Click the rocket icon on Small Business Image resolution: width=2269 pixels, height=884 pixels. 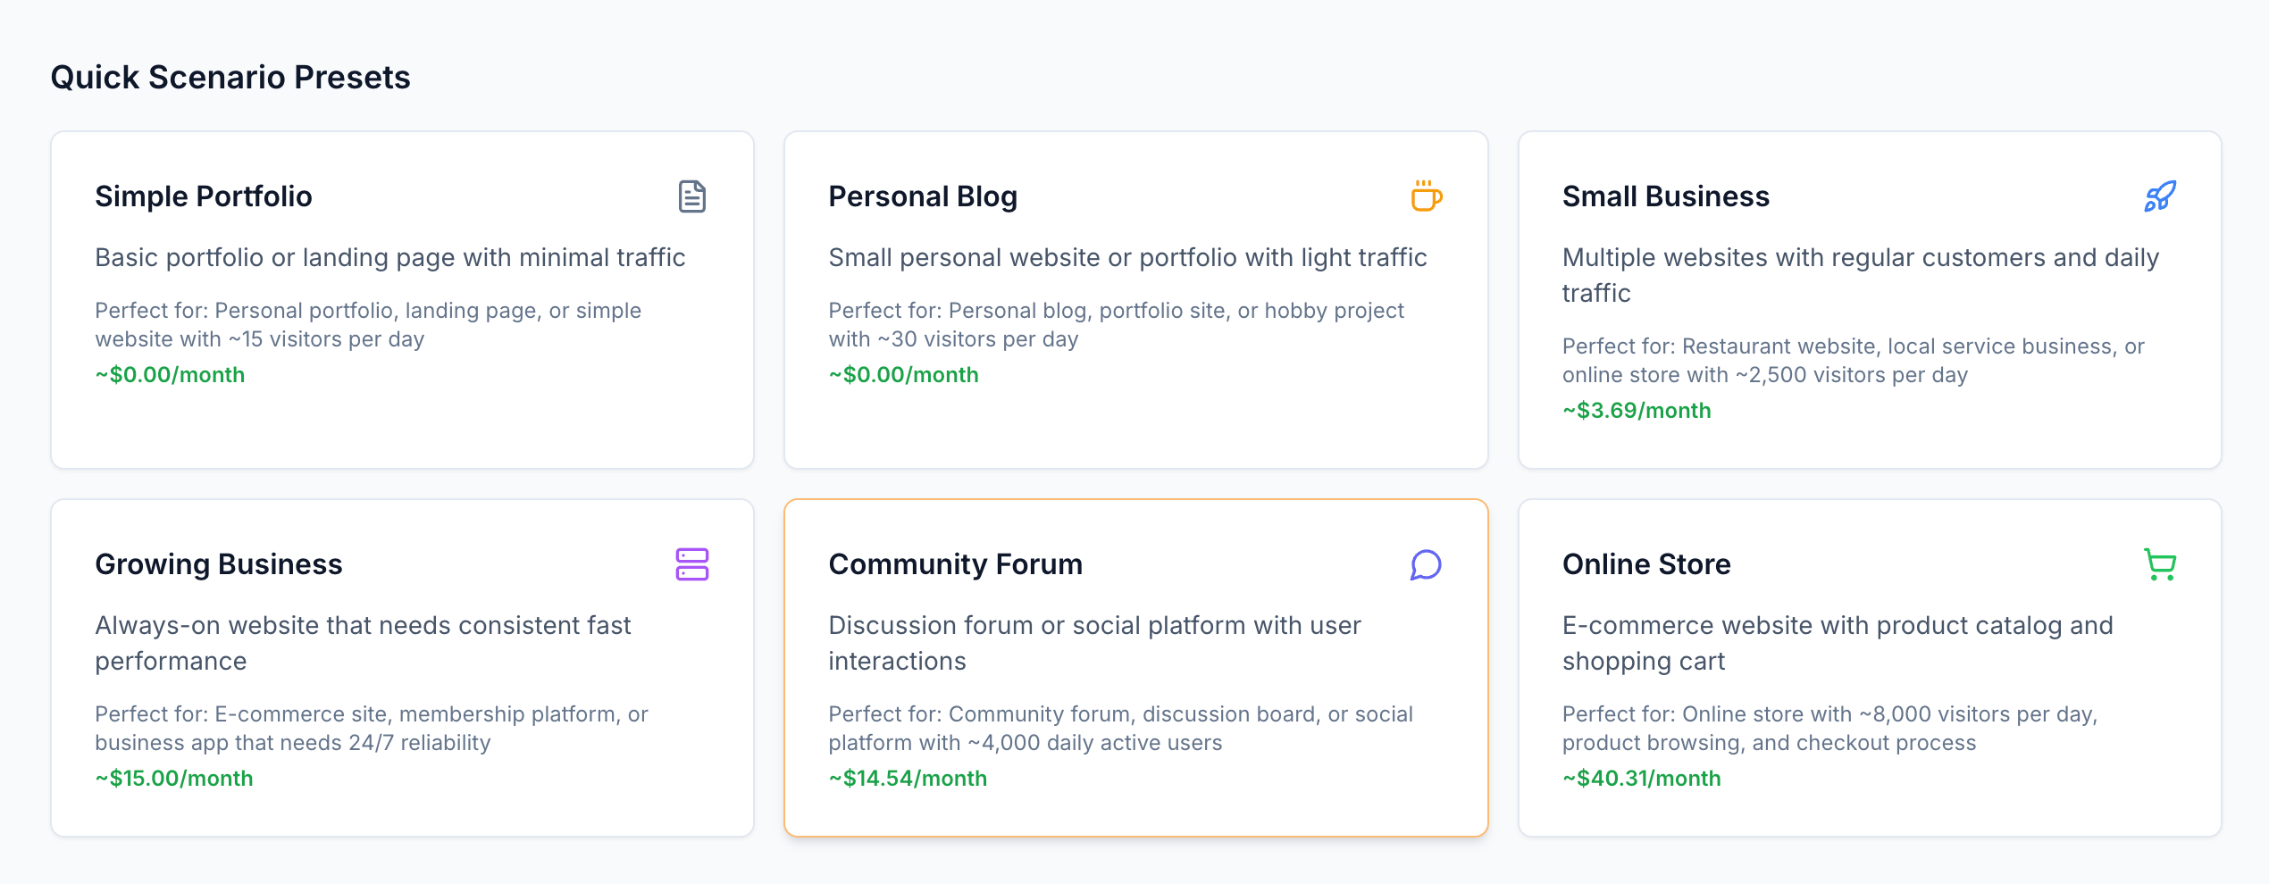tap(2160, 196)
